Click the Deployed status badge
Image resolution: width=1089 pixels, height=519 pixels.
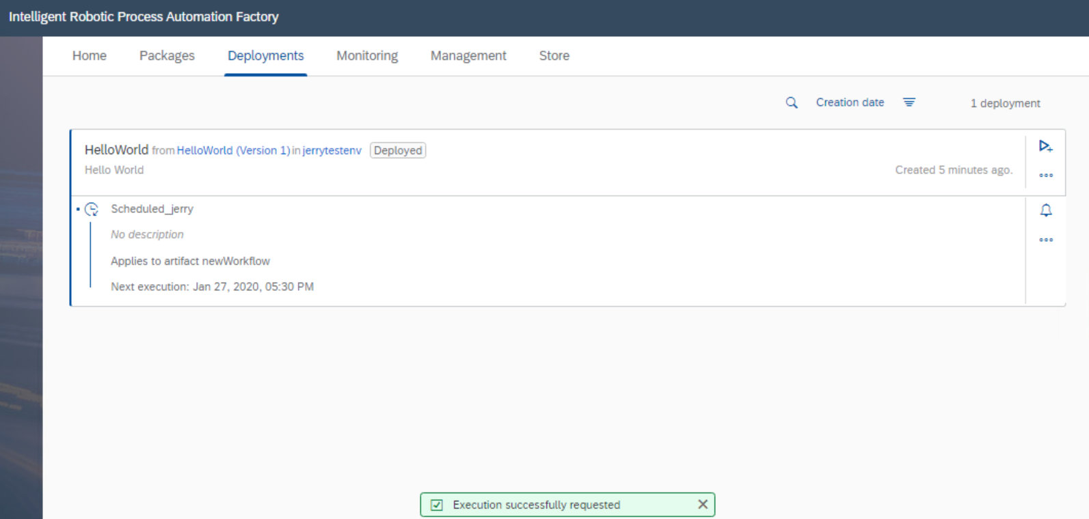click(x=398, y=150)
